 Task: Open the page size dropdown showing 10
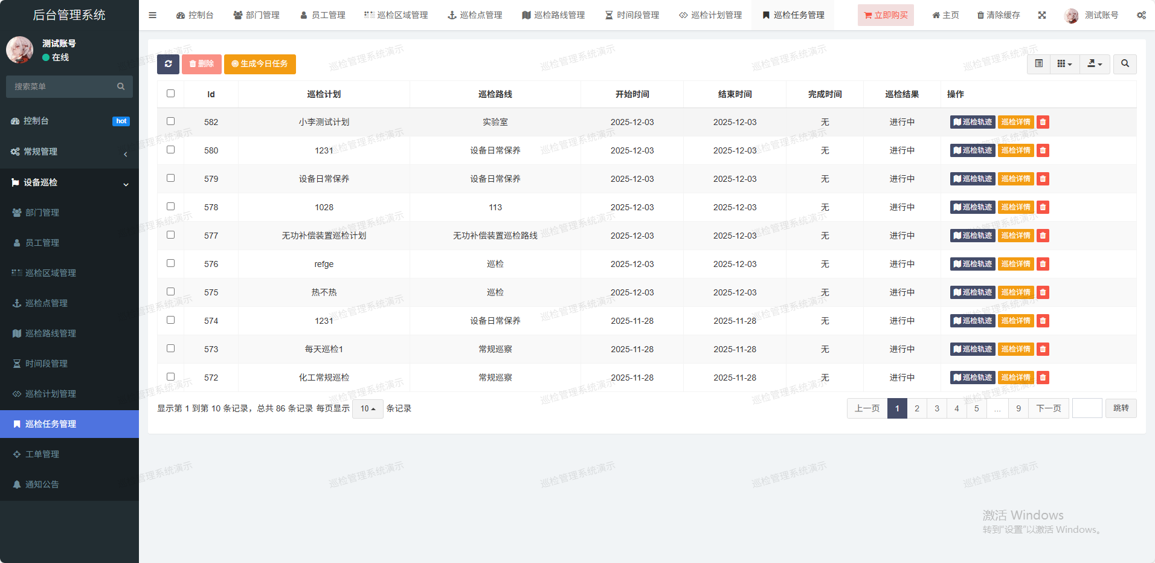[x=367, y=409]
